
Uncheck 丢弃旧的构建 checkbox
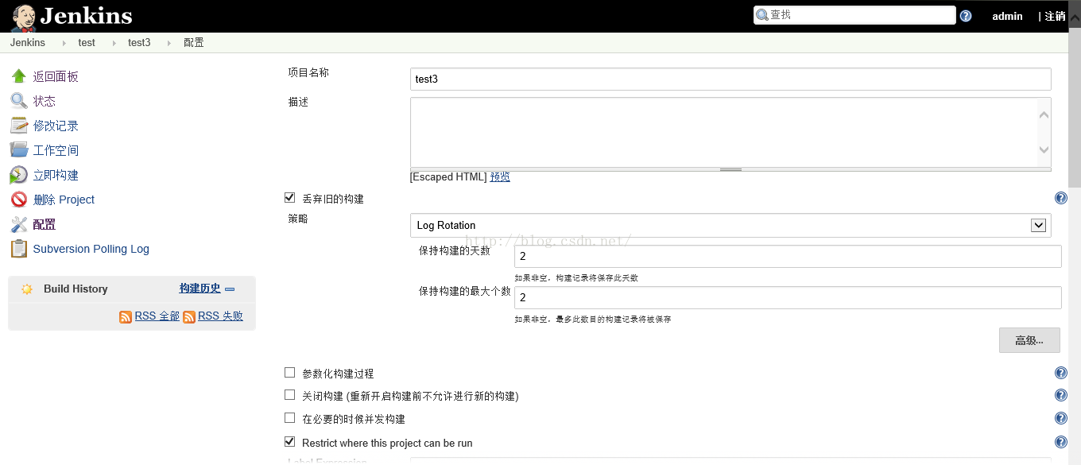[289, 197]
